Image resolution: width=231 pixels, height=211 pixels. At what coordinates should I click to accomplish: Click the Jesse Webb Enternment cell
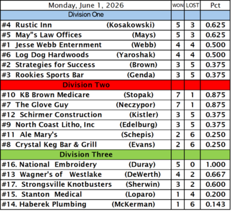86,45
